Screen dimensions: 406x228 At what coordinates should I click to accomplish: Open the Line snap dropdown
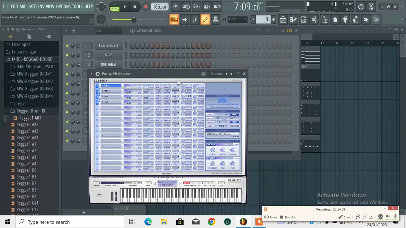237,19
